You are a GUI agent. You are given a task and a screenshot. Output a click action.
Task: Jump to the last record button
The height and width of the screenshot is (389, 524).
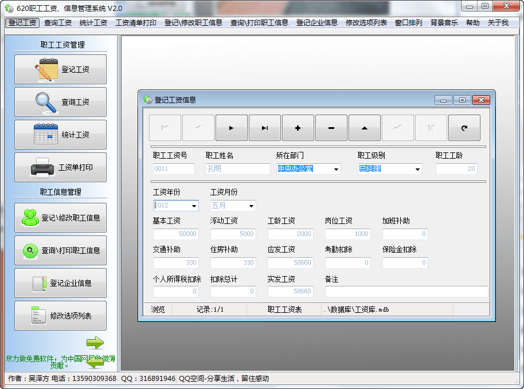point(264,128)
